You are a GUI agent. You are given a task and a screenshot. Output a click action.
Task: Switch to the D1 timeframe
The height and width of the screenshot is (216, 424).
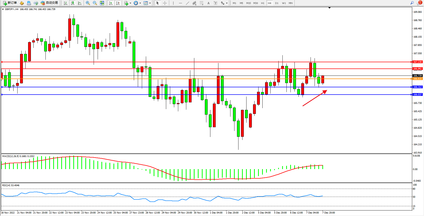[x=277, y=3]
